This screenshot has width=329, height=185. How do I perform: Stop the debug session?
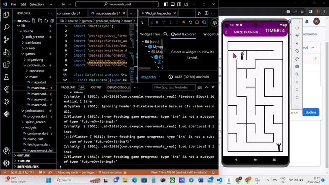[197, 22]
